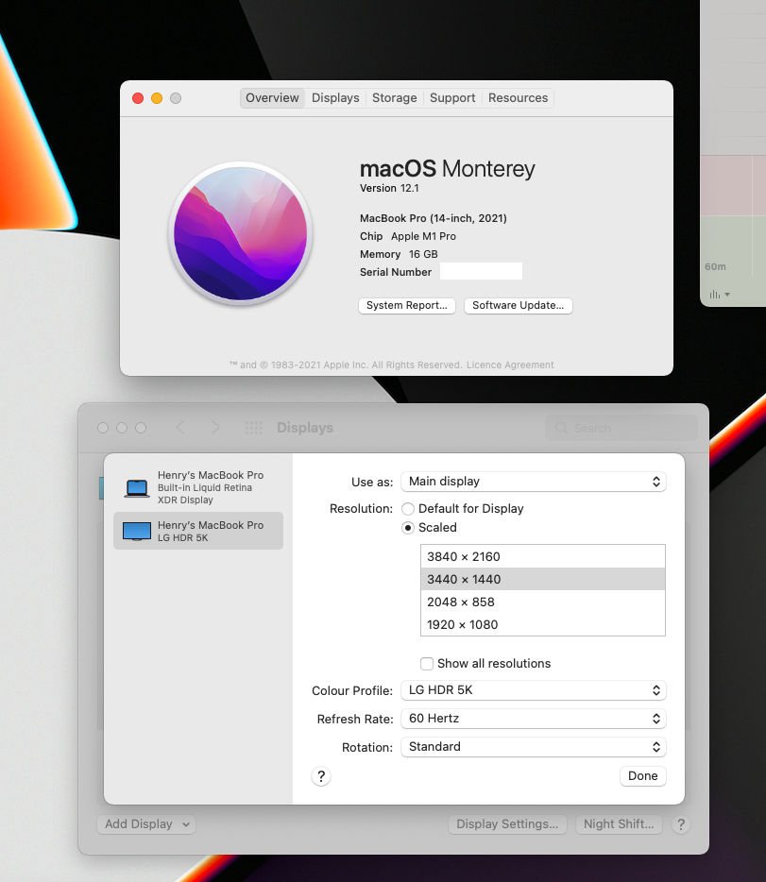
Task: Click the Done button
Action: [643, 776]
